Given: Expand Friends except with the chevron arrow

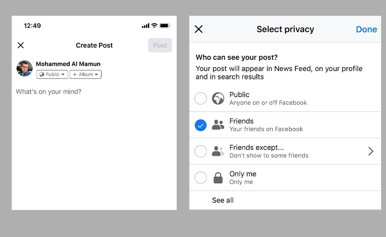Looking at the screenshot, I should tap(371, 151).
